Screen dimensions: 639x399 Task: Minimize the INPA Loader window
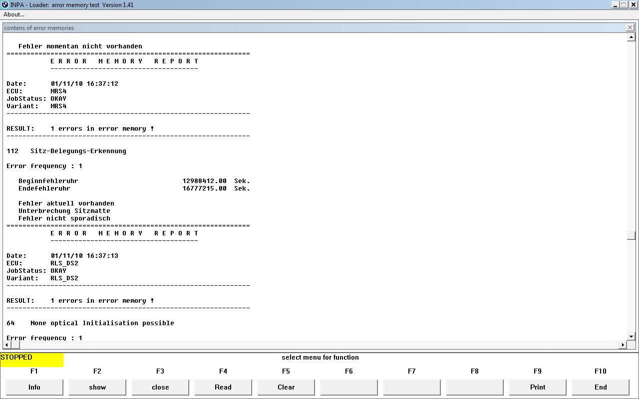[x=615, y=5]
